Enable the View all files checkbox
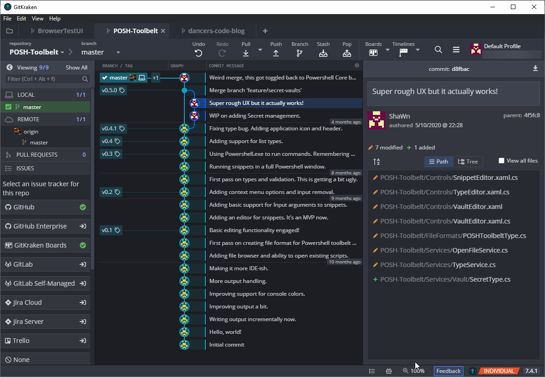The height and width of the screenshot is (377, 545). coord(501,160)
